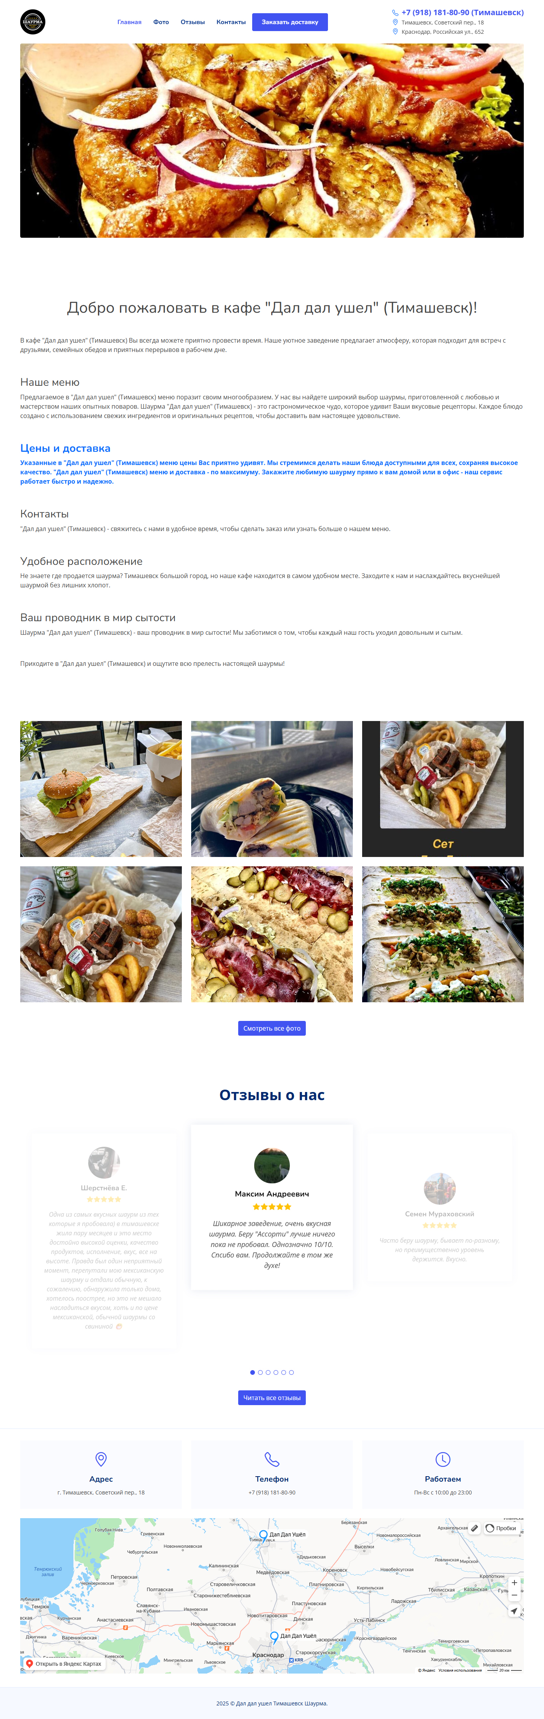The image size is (544, 1719).
Task: Click the Заказать доставку button
Action: point(290,22)
